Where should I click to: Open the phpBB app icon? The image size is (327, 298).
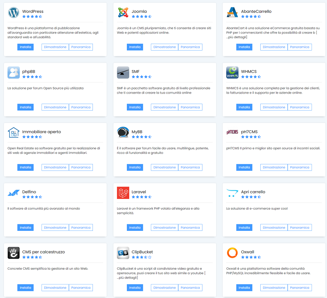pyautogui.click(x=13, y=72)
